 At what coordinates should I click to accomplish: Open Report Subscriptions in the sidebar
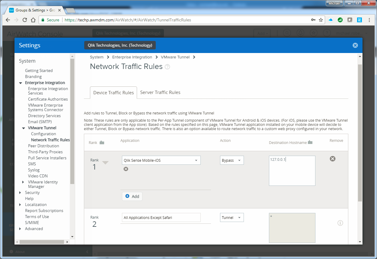[x=44, y=211]
